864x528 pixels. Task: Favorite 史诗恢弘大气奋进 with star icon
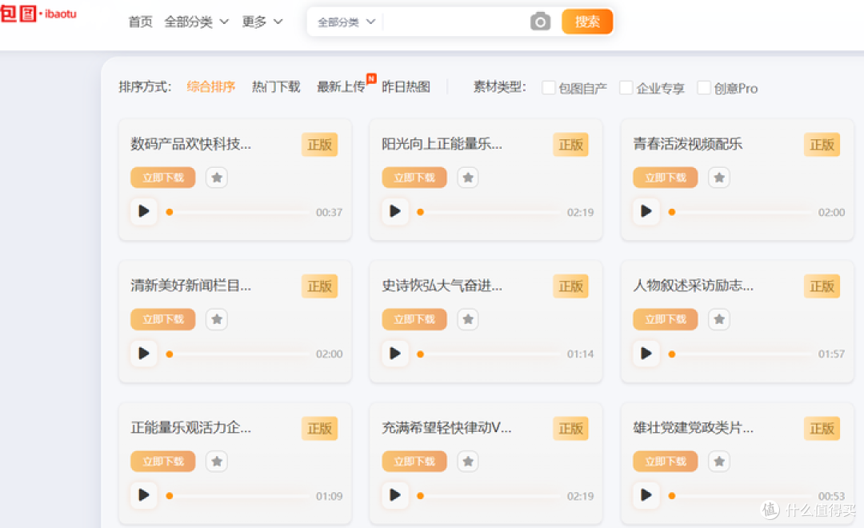coord(468,319)
